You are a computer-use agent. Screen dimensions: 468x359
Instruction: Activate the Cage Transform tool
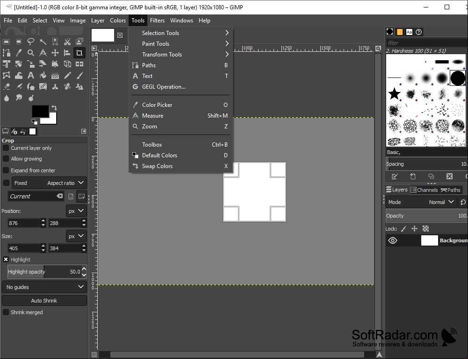pyautogui.click(x=6, y=75)
